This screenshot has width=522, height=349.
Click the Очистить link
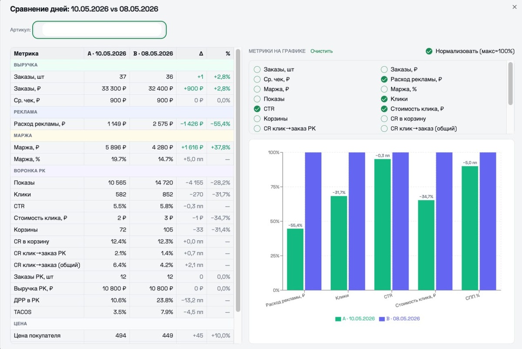point(321,51)
